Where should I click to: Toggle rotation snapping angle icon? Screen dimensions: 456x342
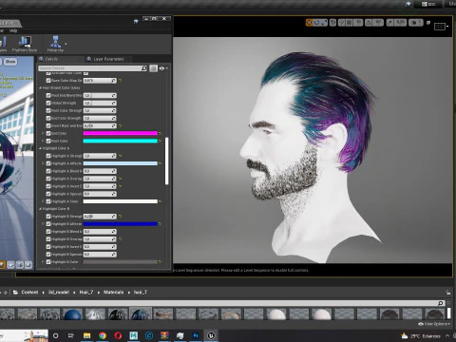click(x=369, y=23)
